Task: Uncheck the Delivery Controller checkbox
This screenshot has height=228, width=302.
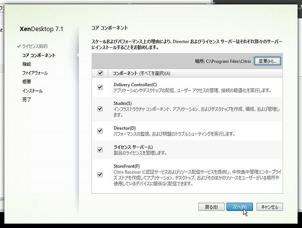Action: click(100, 87)
